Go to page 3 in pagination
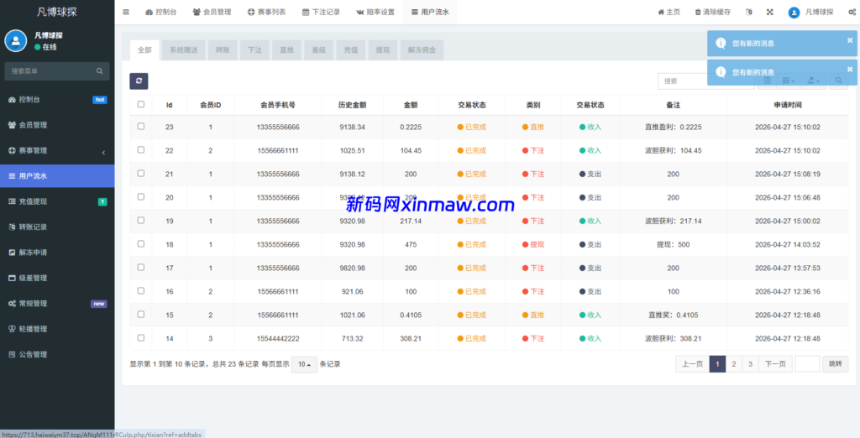860x438 pixels. tap(750, 364)
